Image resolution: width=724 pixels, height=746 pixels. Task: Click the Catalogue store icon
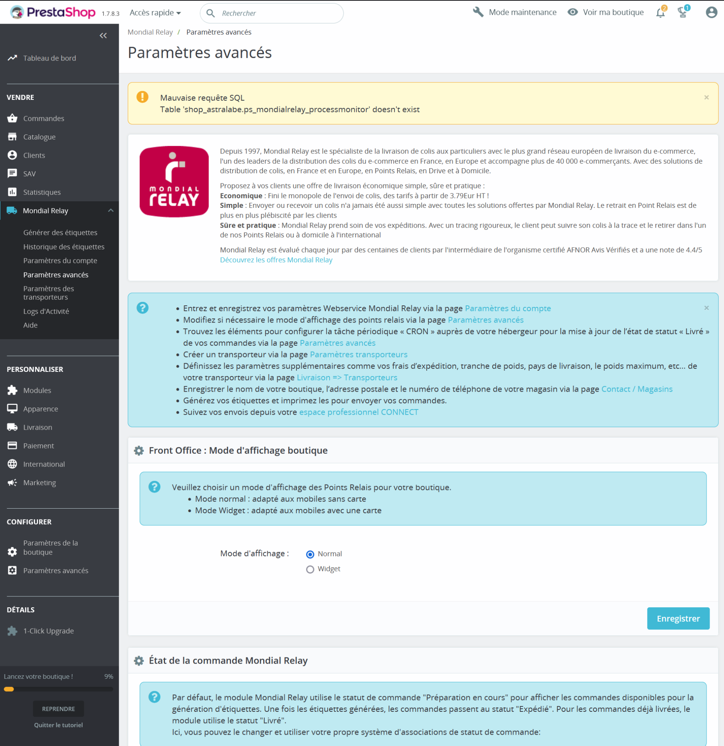coord(12,137)
